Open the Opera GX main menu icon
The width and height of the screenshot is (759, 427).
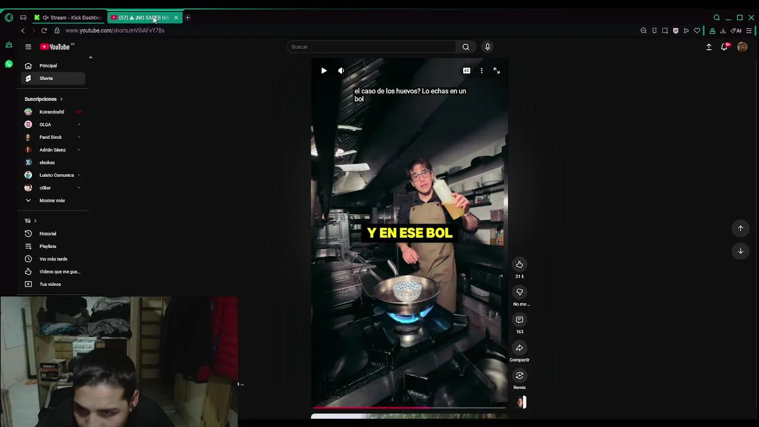(x=8, y=18)
